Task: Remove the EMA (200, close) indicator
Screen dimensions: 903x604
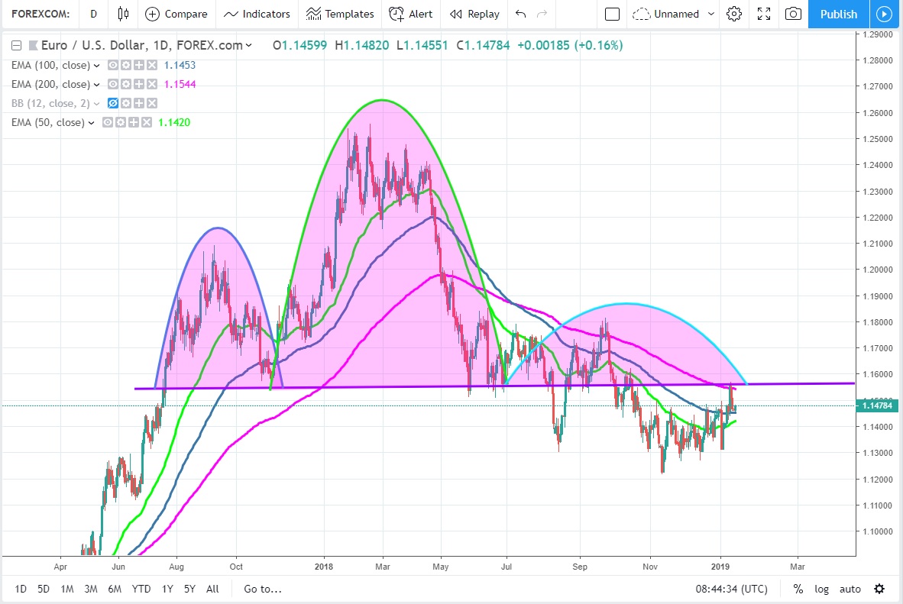Action: pos(151,84)
